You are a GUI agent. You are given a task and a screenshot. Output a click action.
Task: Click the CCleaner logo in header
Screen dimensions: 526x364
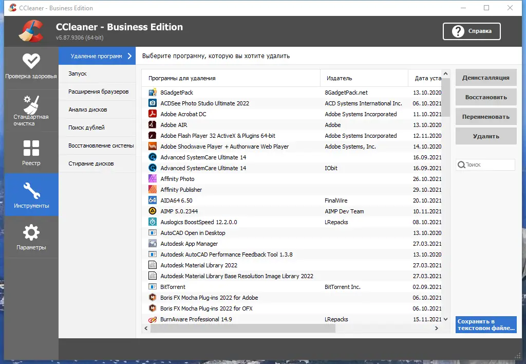tap(31, 31)
